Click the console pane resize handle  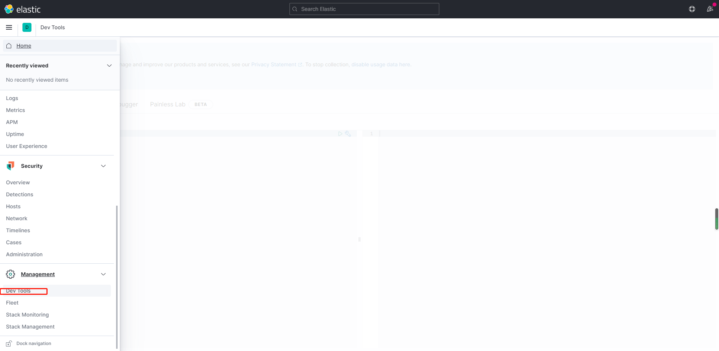click(x=359, y=239)
